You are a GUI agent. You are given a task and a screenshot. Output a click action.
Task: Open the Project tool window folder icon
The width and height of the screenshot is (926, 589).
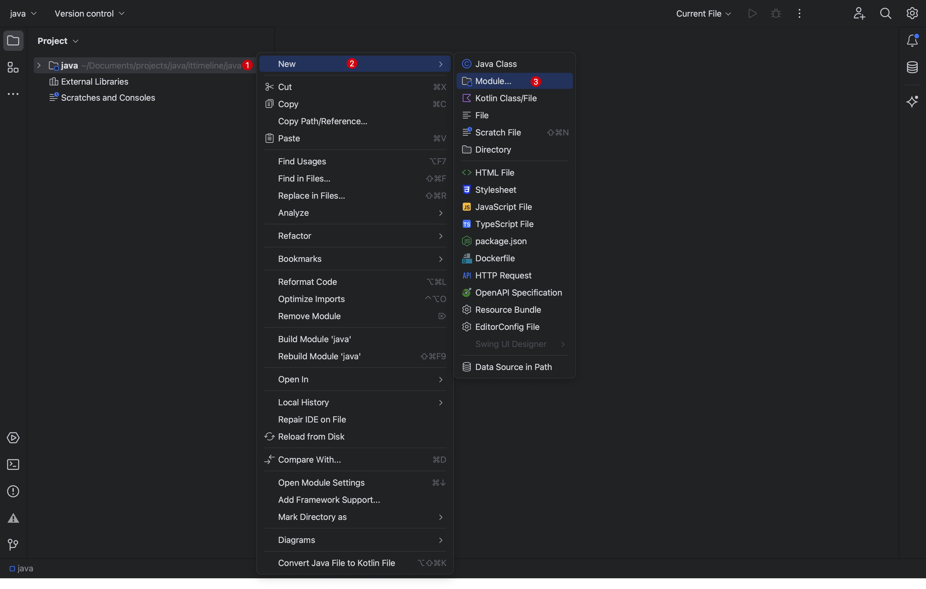click(13, 41)
